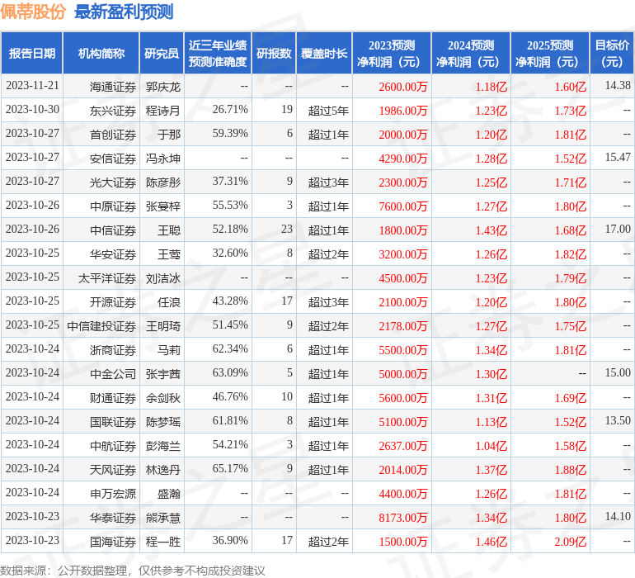Click researcher 余剑秋
This screenshot has height=578, width=635.
[x=162, y=398]
